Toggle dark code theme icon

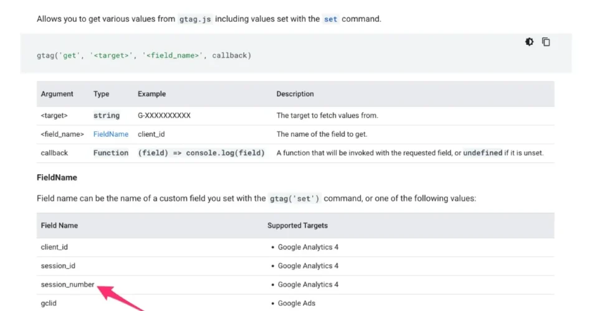[529, 42]
